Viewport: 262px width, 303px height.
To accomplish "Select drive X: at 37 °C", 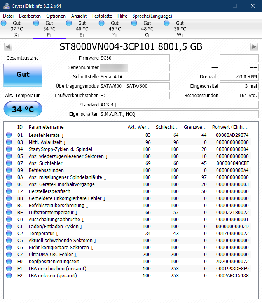I will [17, 29].
